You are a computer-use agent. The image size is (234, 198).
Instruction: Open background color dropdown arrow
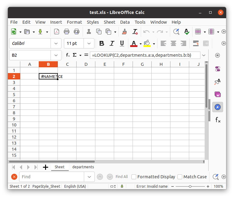[x=154, y=44]
